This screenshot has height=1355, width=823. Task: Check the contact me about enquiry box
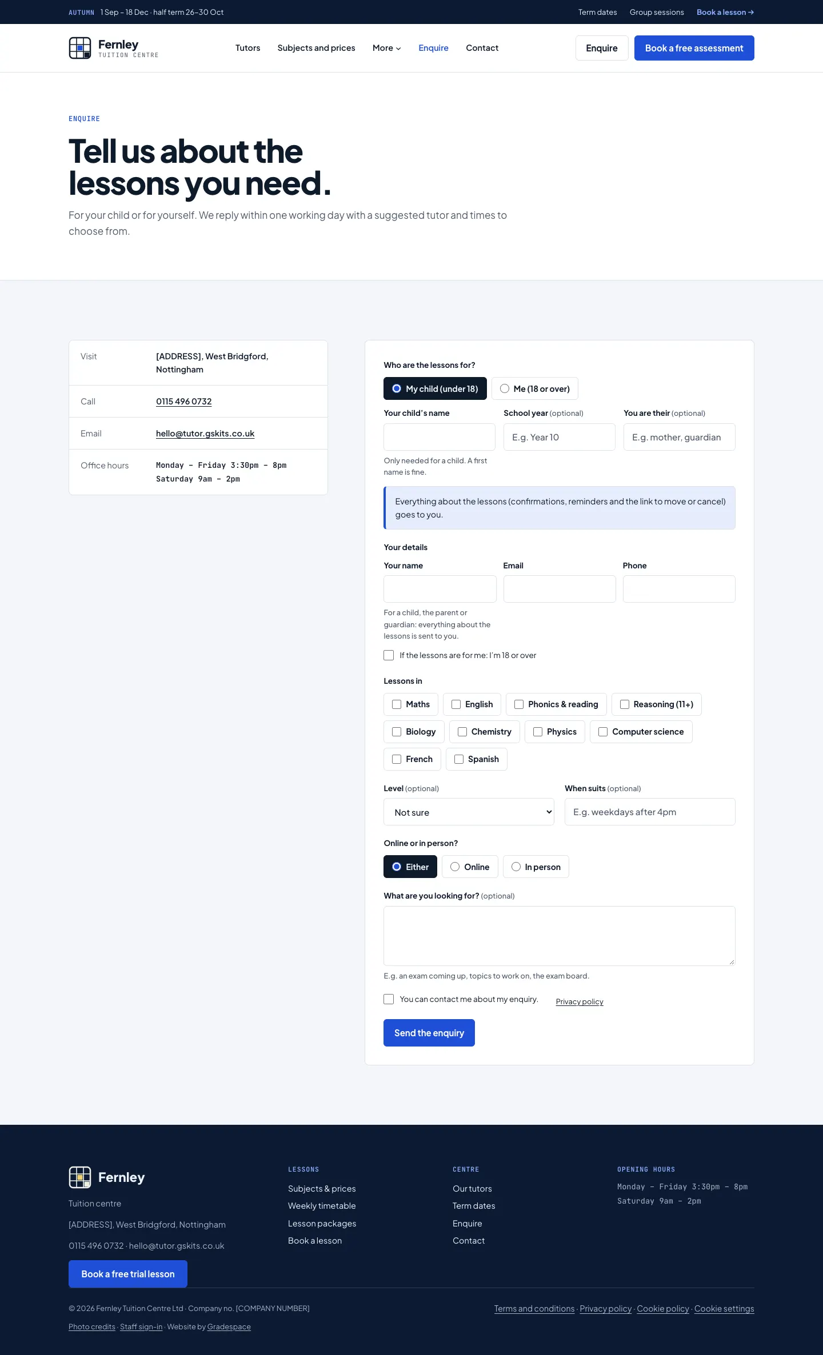389,999
